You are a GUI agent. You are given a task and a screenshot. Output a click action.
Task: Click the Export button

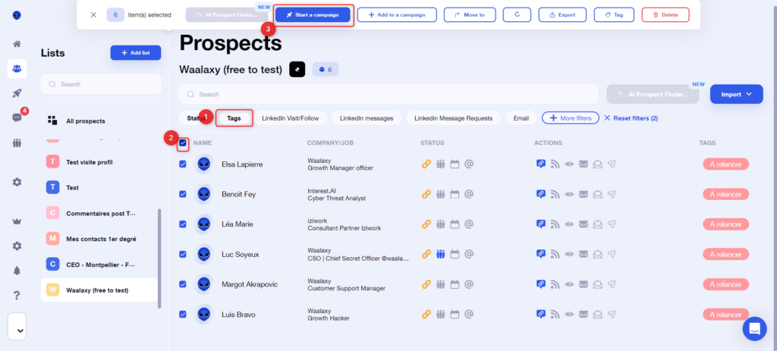pos(562,15)
